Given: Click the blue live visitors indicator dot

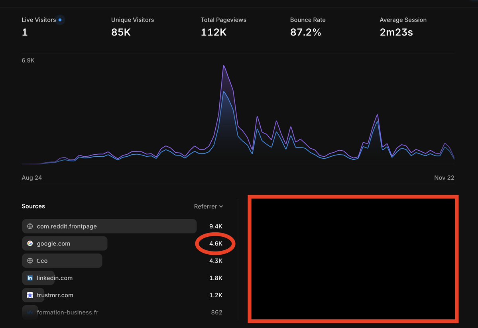Looking at the screenshot, I should tap(60, 20).
